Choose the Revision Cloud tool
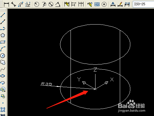Image resolution: width=154 pixels, height=116 pixels. click(3, 62)
